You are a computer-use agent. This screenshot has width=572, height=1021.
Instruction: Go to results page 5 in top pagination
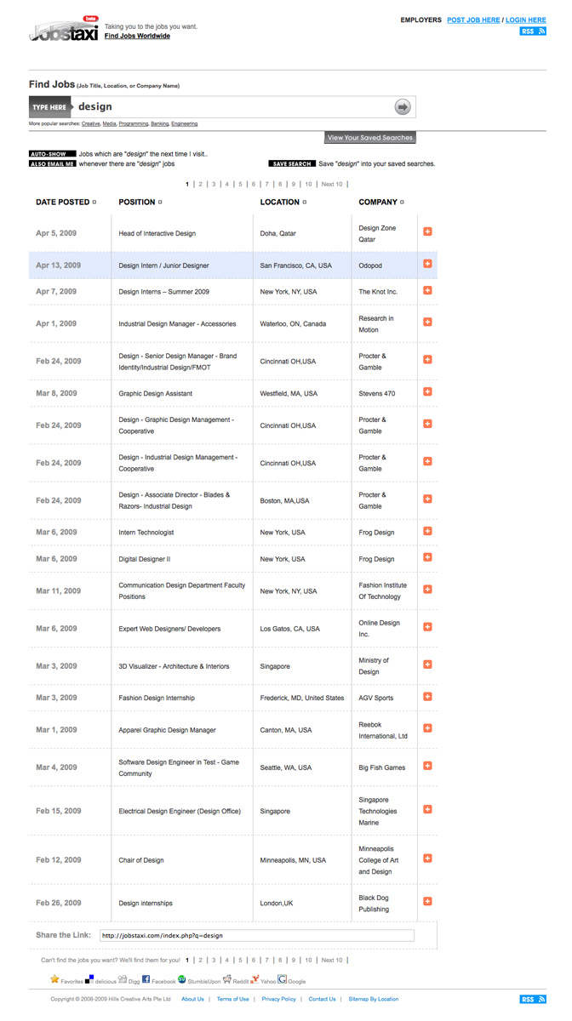pos(240,184)
